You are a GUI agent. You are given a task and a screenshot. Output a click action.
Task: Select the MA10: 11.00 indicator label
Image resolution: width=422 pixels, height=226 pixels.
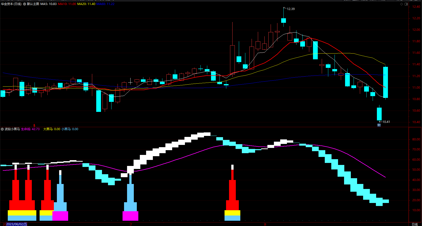click(x=67, y=4)
